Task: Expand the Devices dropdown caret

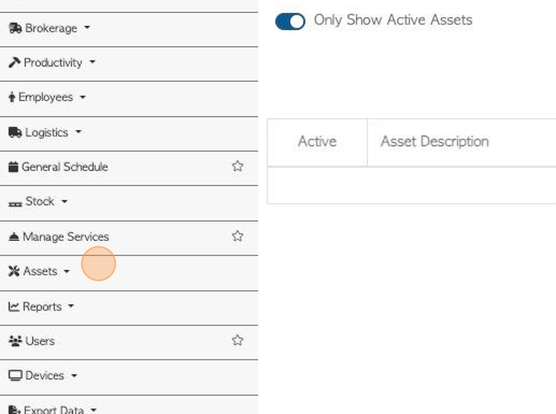Action: pyautogui.click(x=74, y=375)
